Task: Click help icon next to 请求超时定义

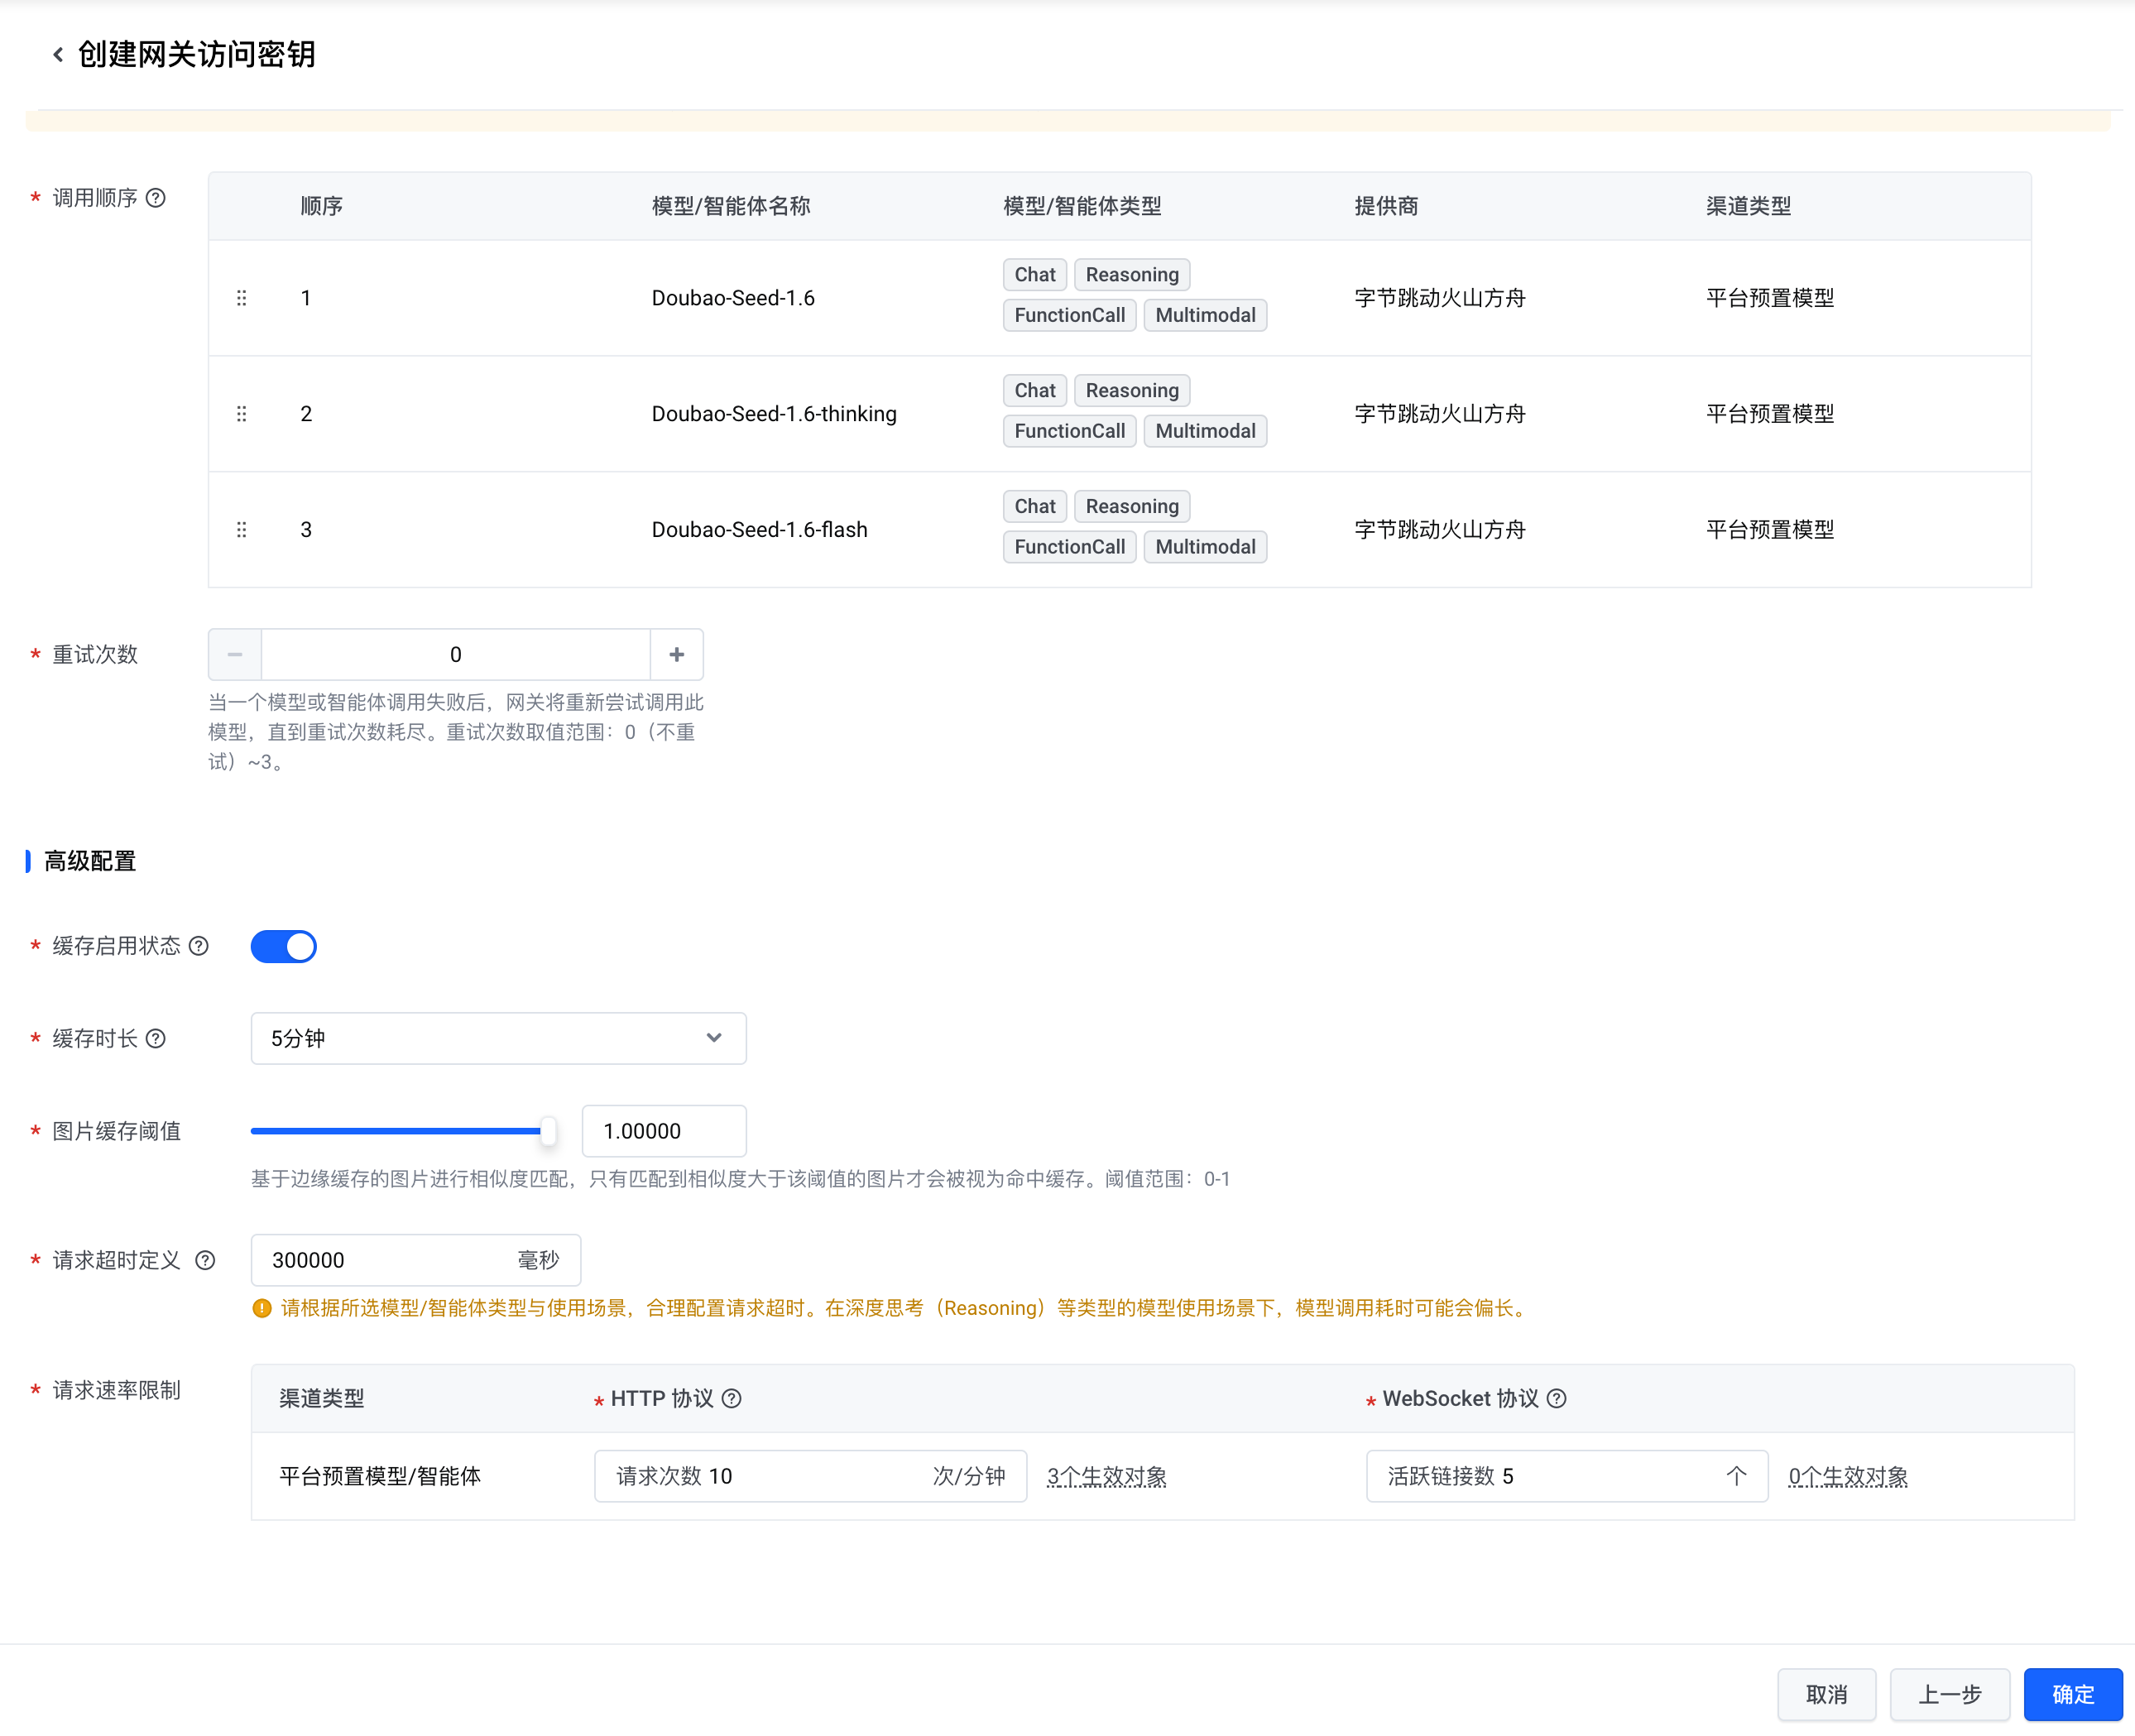Action: pyautogui.click(x=205, y=1261)
